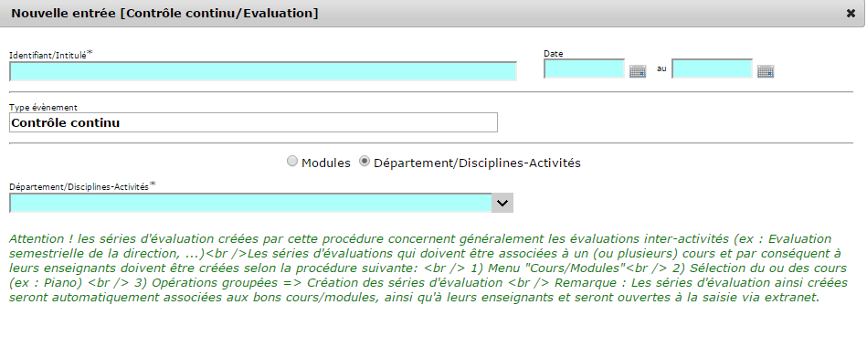This screenshot has width=867, height=347.
Task: Open the start date calendar picker
Action: tap(638, 70)
